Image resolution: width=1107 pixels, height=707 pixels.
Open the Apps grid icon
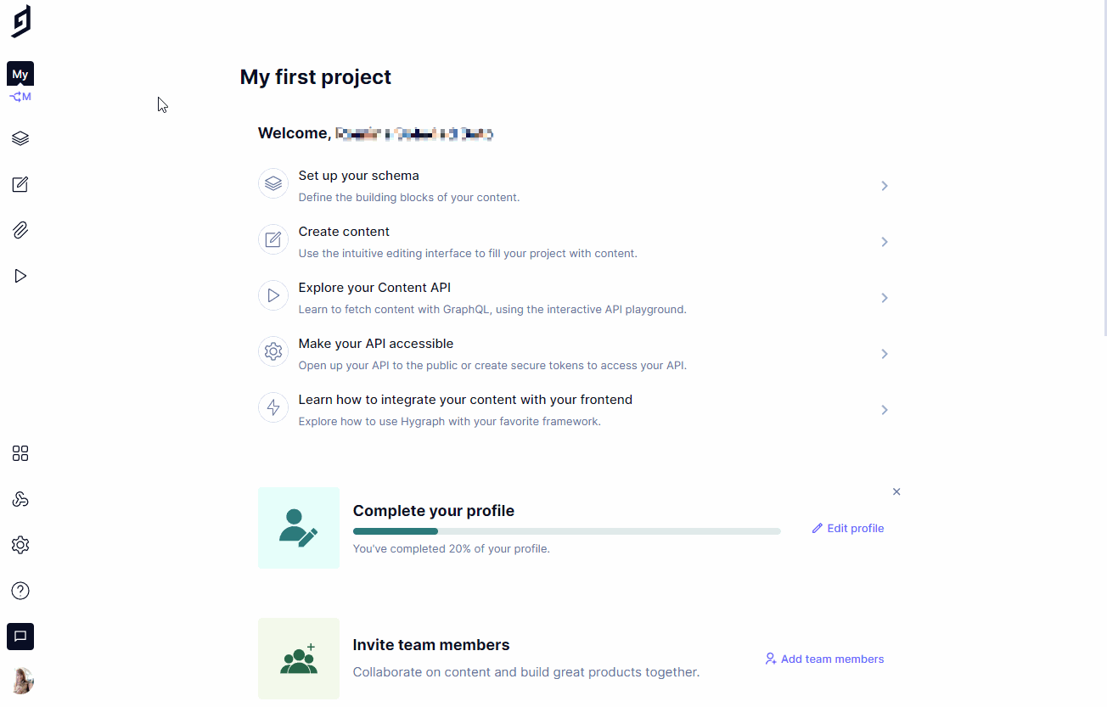(20, 453)
